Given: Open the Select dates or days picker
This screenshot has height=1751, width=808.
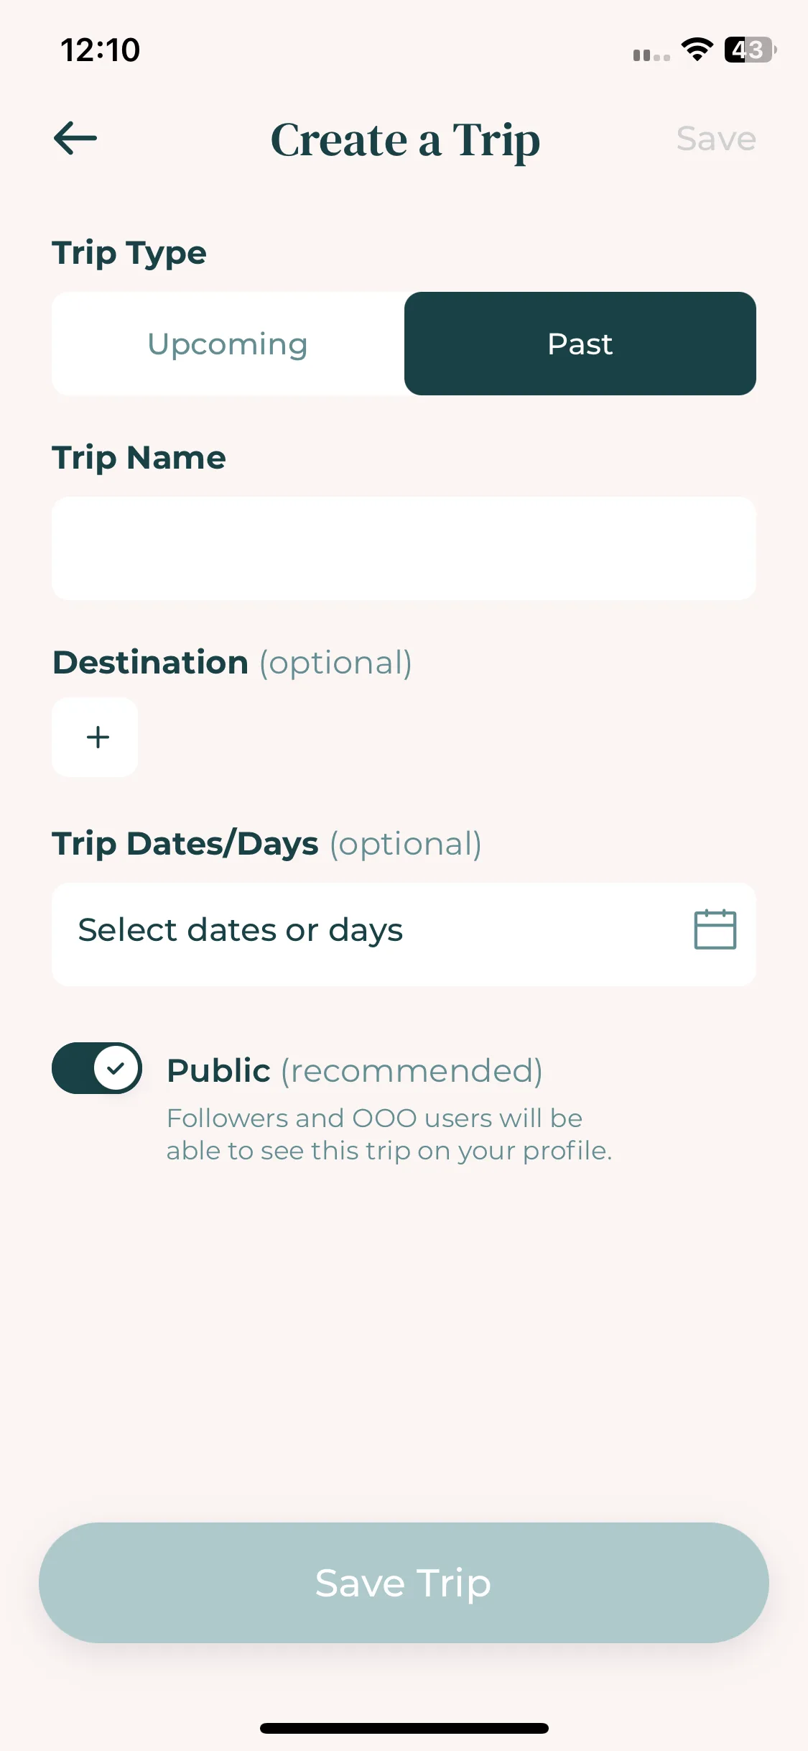Looking at the screenshot, I should (x=404, y=934).
